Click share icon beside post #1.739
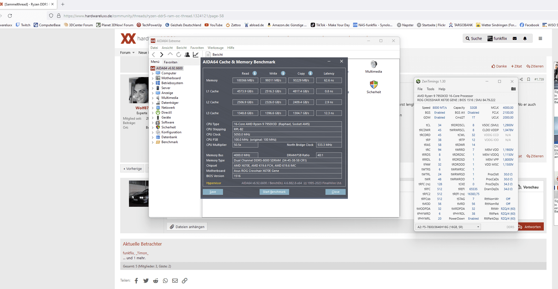The width and height of the screenshot is (558, 289). pyautogui.click(x=521, y=79)
